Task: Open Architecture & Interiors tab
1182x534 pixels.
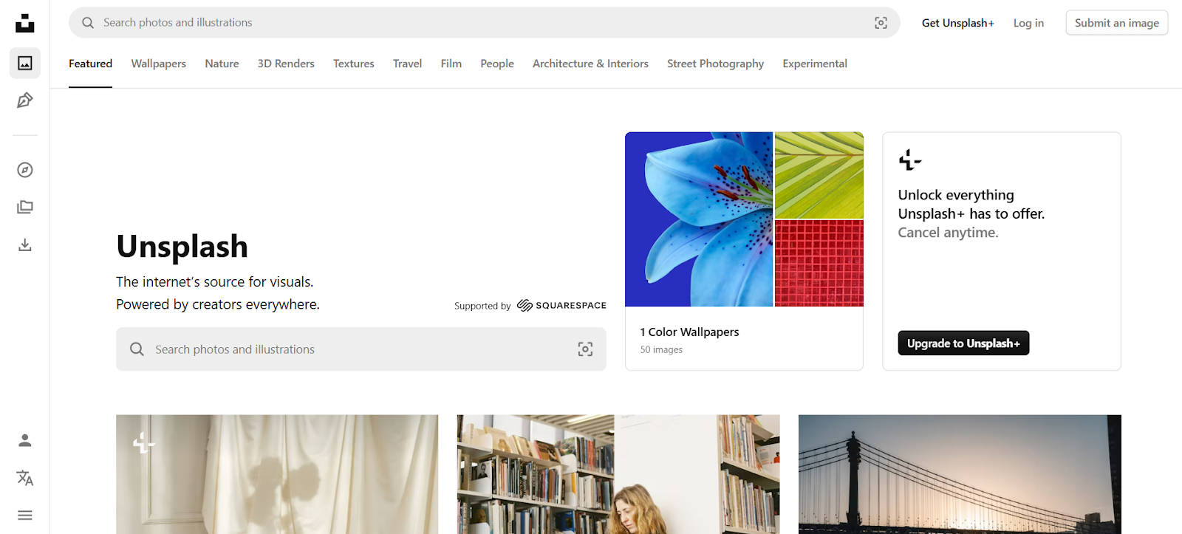Action: 590,64
